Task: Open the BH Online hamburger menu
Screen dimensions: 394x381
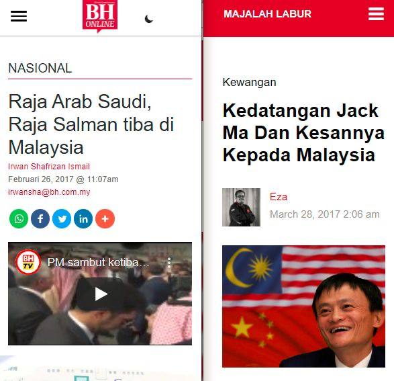Action: pyautogui.click(x=19, y=16)
